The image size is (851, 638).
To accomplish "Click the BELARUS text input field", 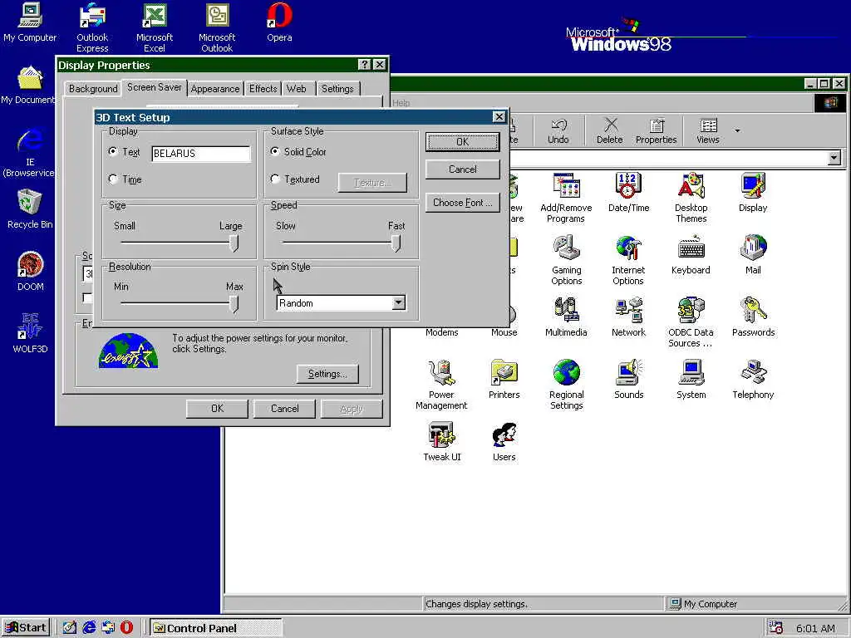I will click(x=201, y=154).
